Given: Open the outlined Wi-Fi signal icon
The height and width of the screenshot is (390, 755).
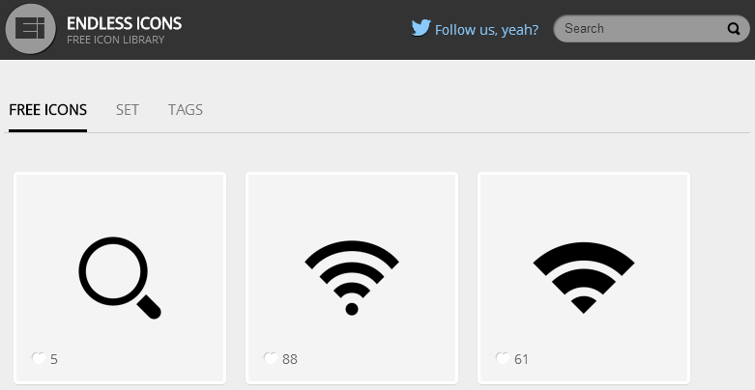Looking at the screenshot, I should coord(352,278).
